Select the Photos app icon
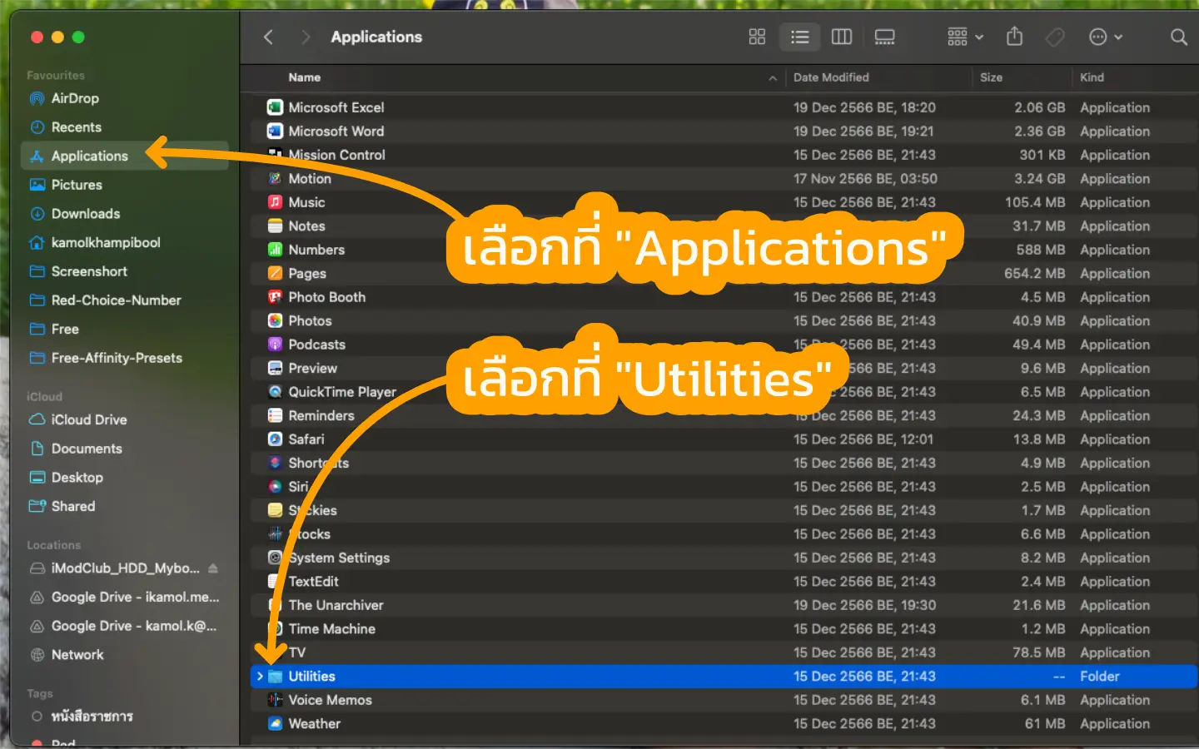 coord(275,320)
